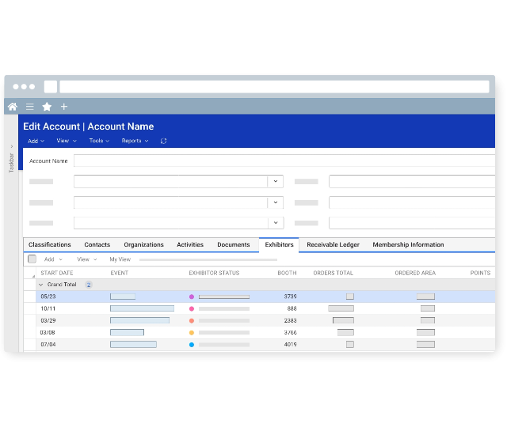The width and height of the screenshot is (507, 427).
Task: Open the Tools dropdown menu
Action: (99, 141)
